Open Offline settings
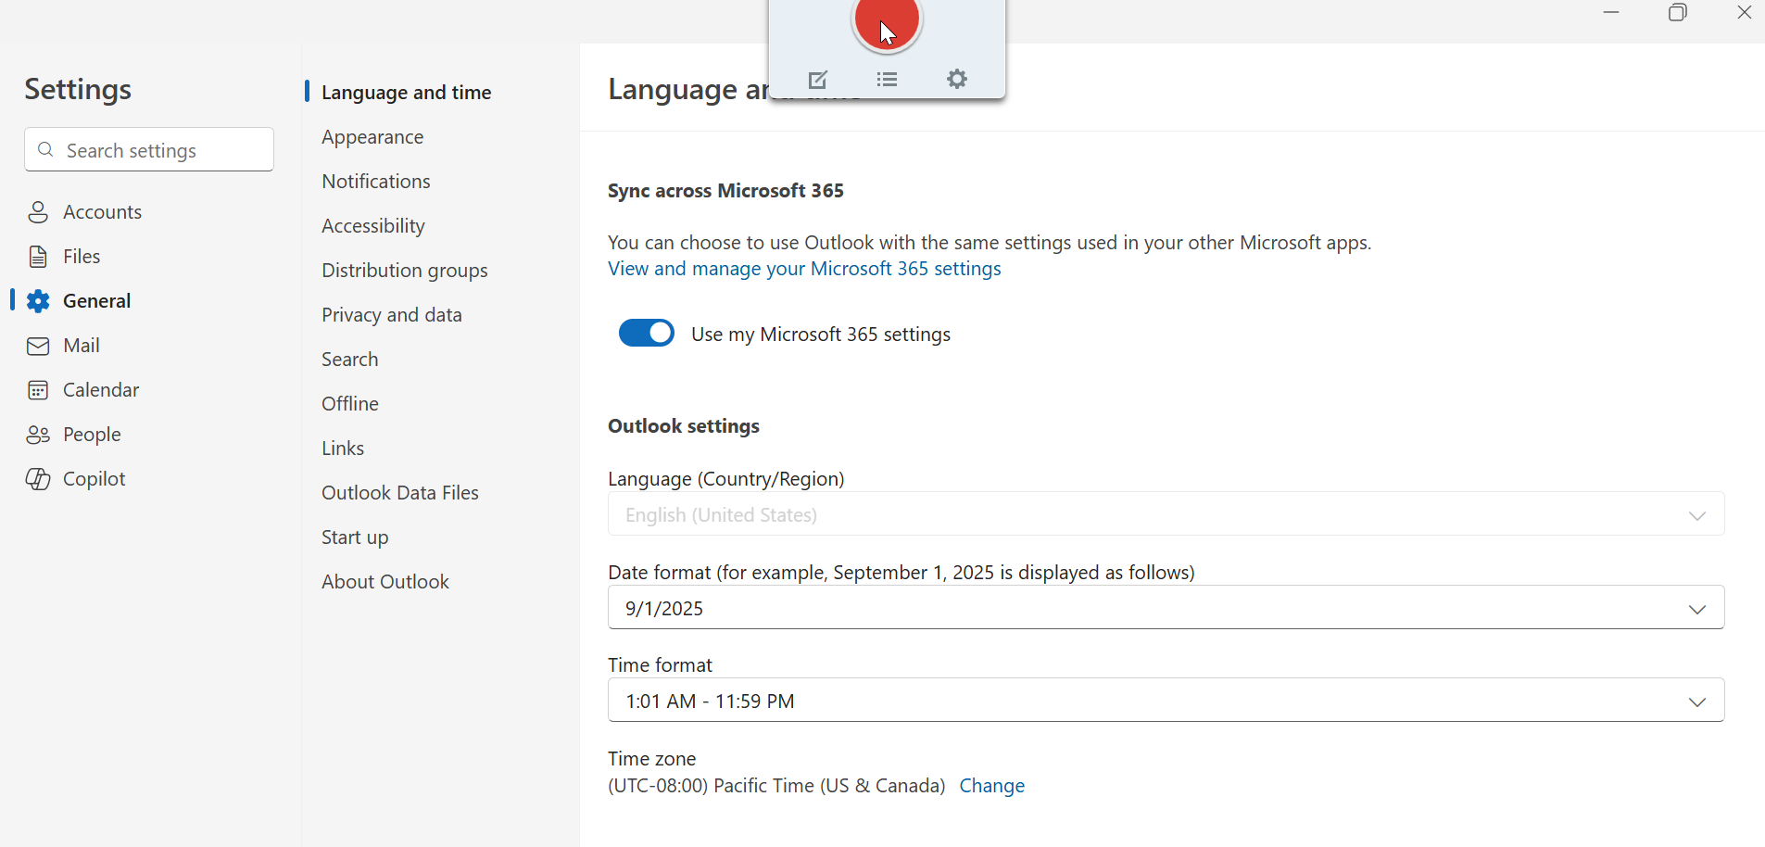 point(350,404)
